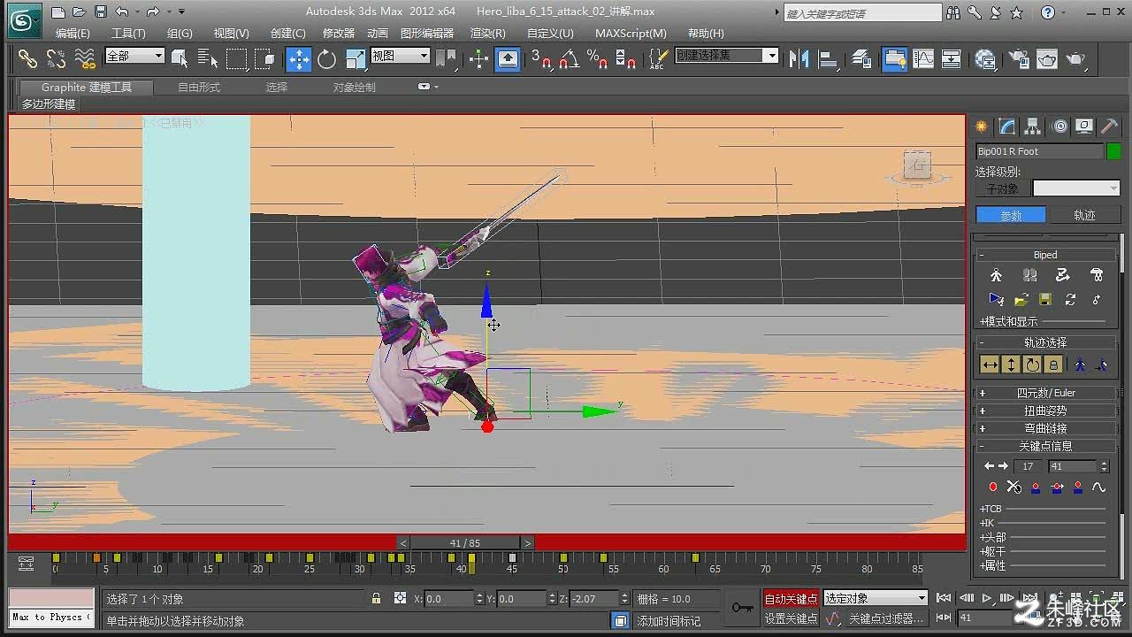Click the Mirror tool icon

[x=799, y=58]
